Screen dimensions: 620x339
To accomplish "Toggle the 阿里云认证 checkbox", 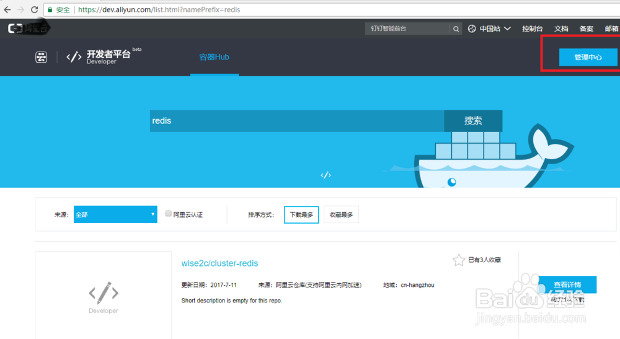I will (169, 214).
